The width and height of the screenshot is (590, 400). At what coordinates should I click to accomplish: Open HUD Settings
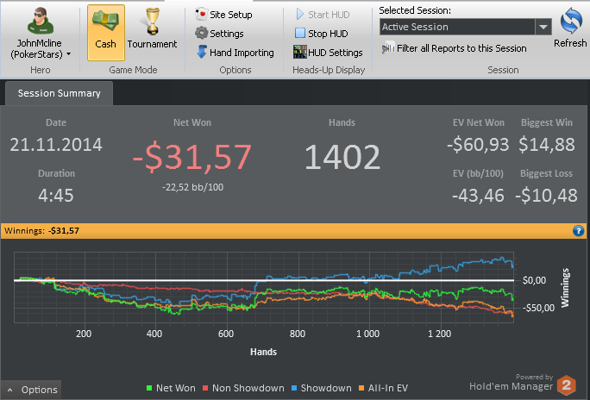pos(328,53)
